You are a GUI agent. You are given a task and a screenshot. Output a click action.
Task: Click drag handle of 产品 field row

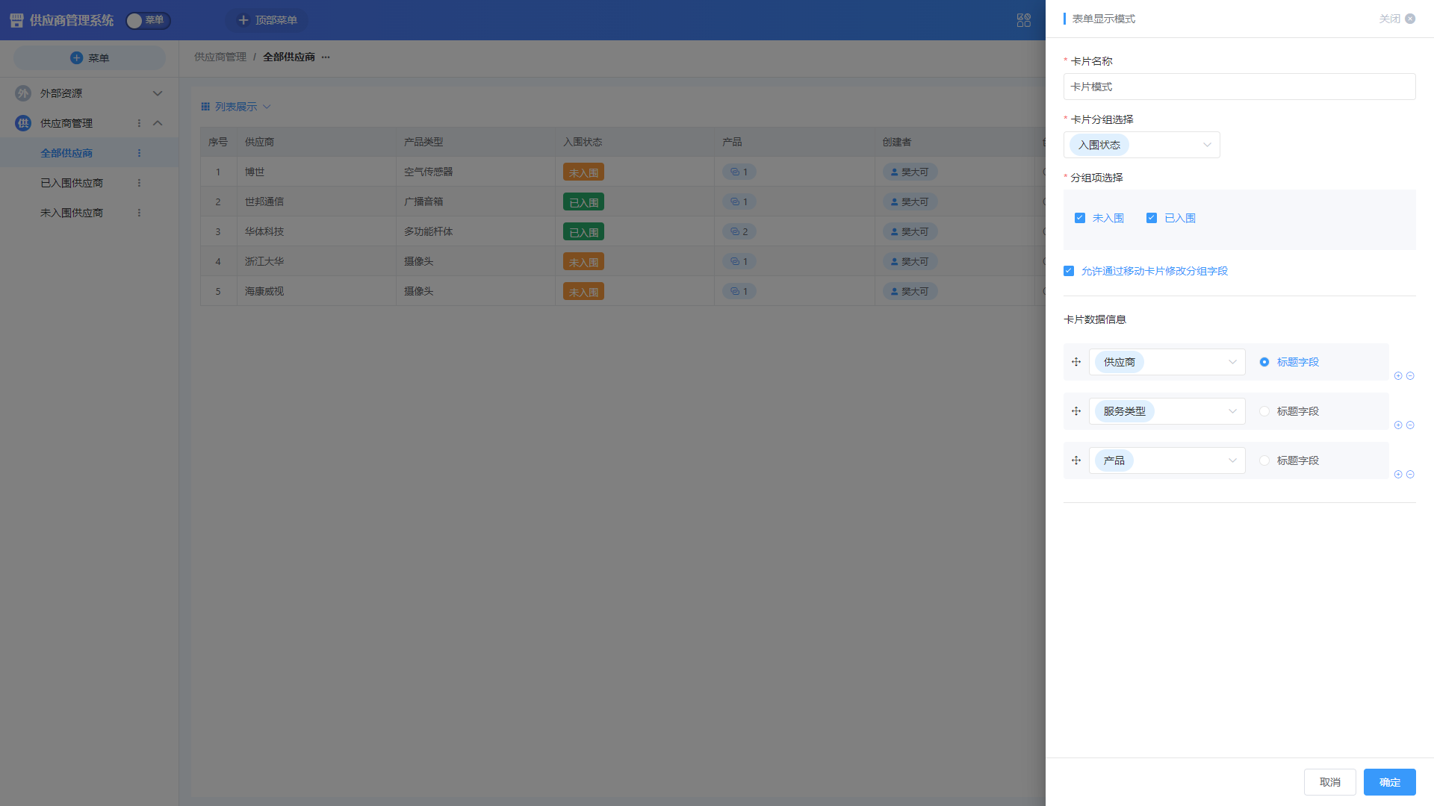pos(1076,460)
